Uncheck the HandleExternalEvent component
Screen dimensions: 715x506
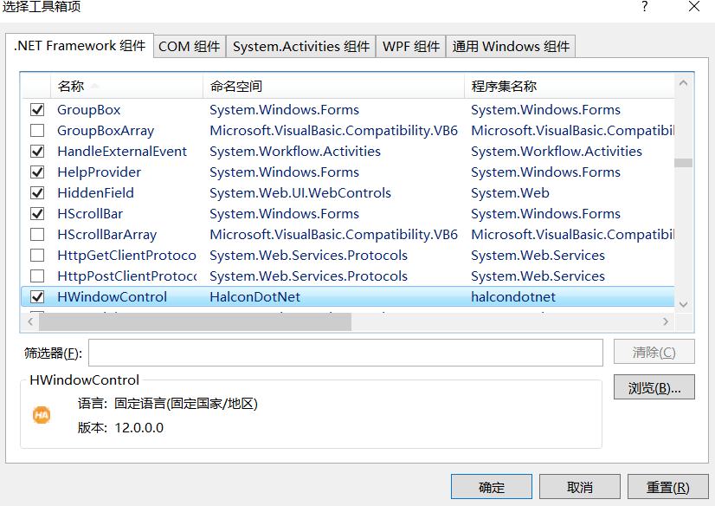[x=36, y=151]
